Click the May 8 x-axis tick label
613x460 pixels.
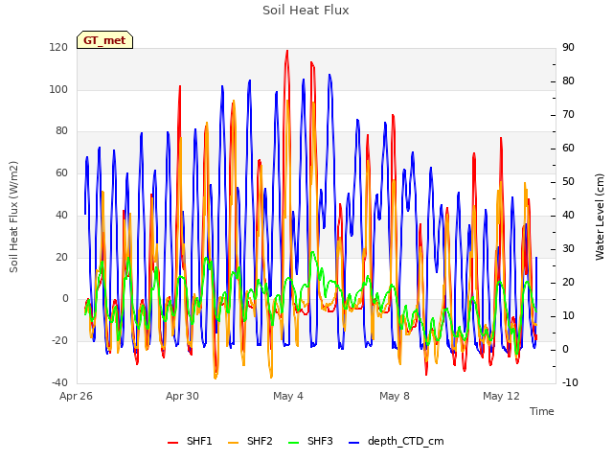[x=395, y=396]
